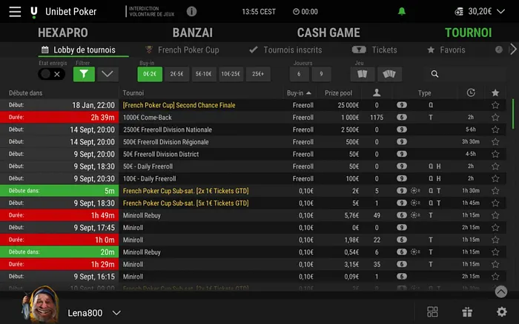Open the responsible gaming info icon
Image resolution: width=519 pixels, height=324 pixels.
[x=191, y=12]
